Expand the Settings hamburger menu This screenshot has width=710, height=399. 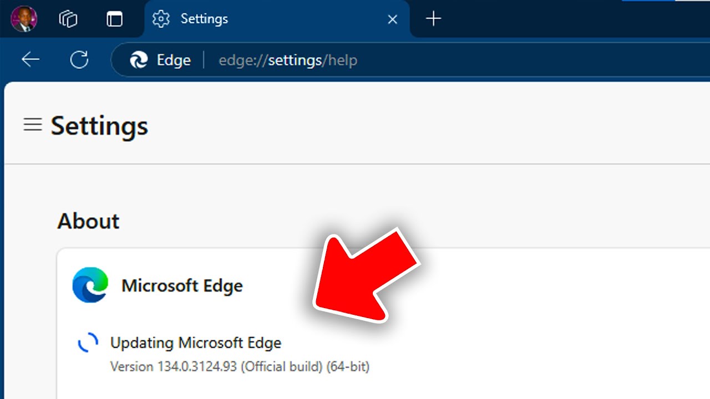tap(33, 125)
